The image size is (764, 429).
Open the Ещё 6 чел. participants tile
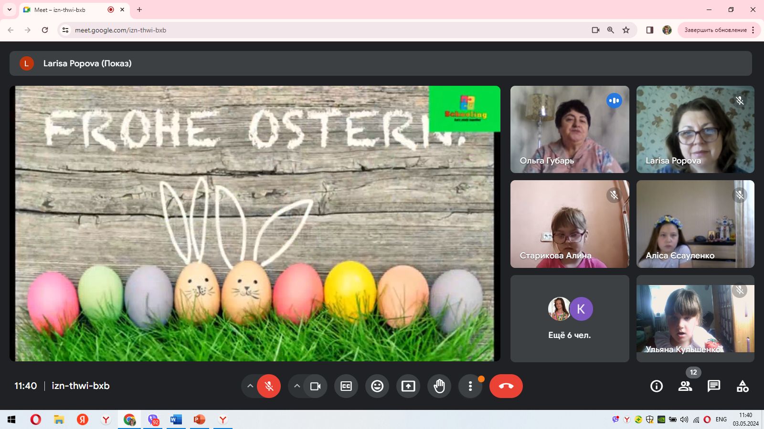570,318
